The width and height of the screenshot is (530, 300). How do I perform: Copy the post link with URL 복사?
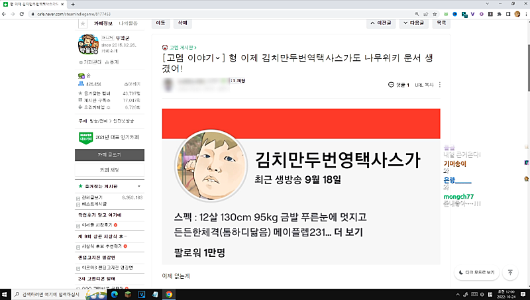point(424,85)
